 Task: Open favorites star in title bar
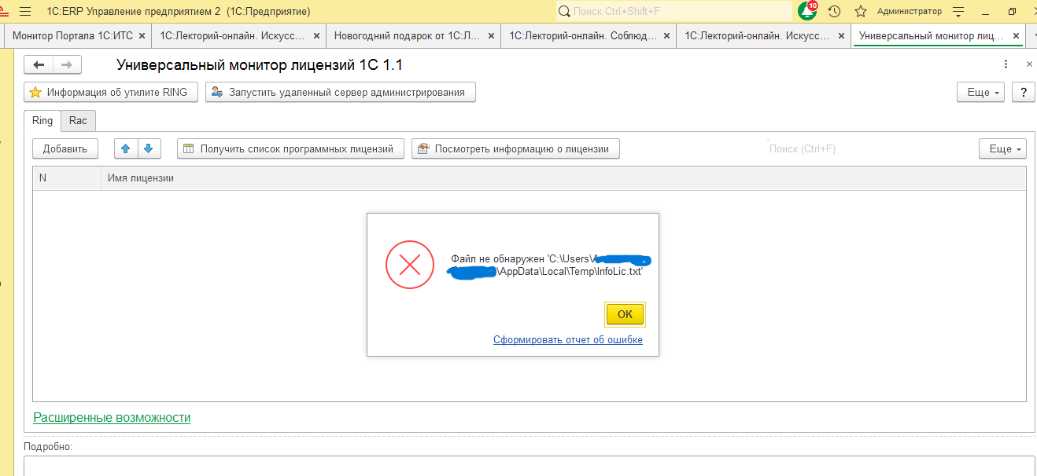click(x=861, y=12)
